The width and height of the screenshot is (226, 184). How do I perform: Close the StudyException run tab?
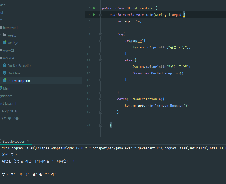coord(28,141)
